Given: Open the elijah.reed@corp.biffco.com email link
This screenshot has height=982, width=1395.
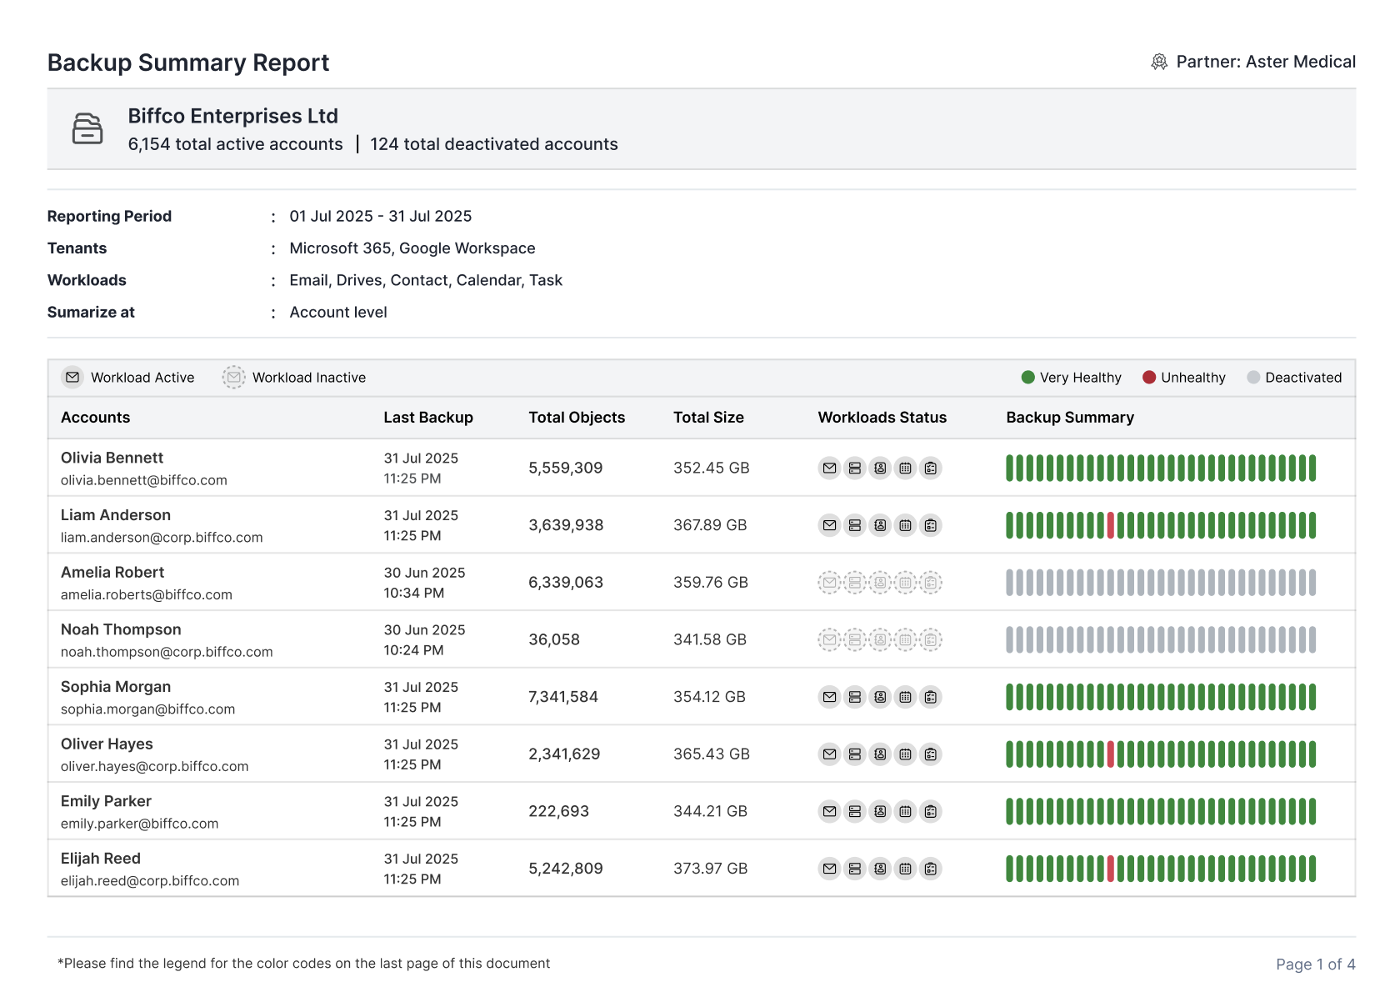Looking at the screenshot, I should [x=150, y=881].
